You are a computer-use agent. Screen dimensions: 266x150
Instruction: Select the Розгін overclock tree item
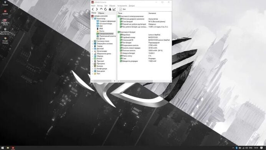point(101,31)
